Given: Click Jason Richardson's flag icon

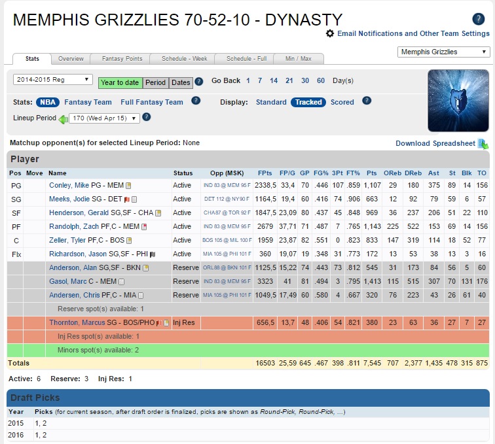Looking at the screenshot, I should [x=153, y=254].
